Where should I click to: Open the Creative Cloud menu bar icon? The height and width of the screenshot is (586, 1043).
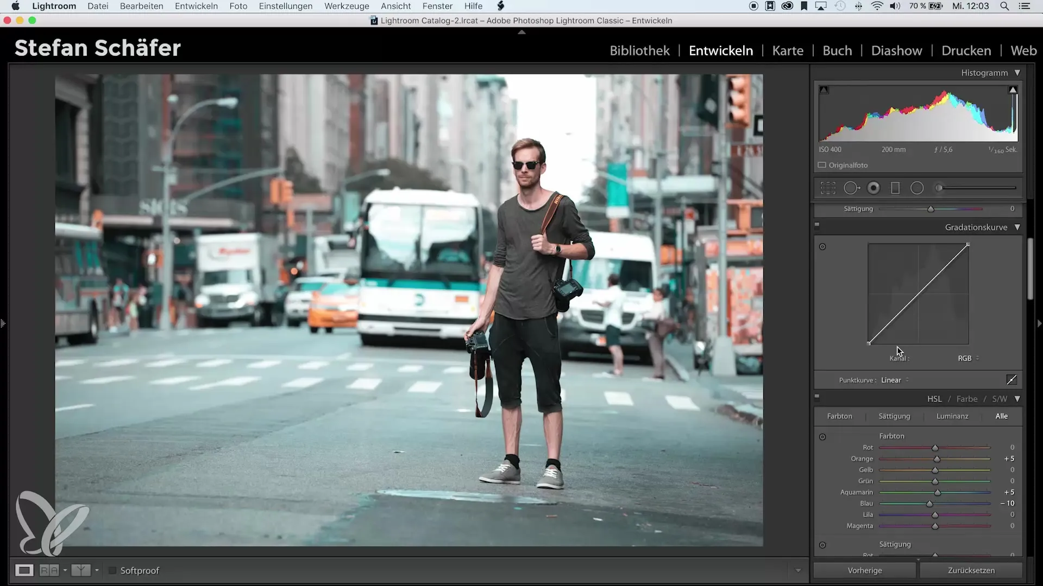pyautogui.click(x=787, y=6)
